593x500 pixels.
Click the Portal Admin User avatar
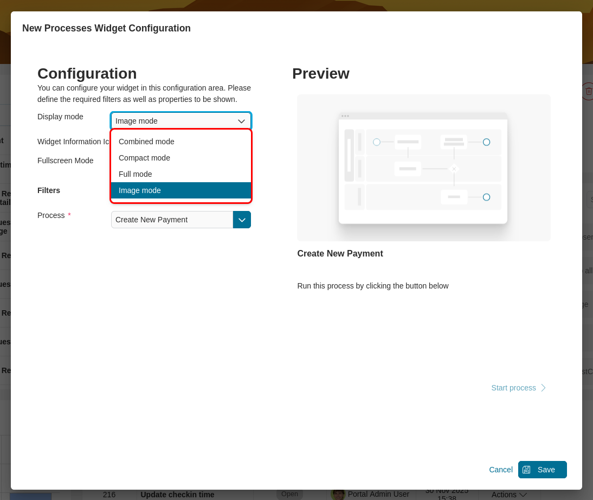click(337, 494)
